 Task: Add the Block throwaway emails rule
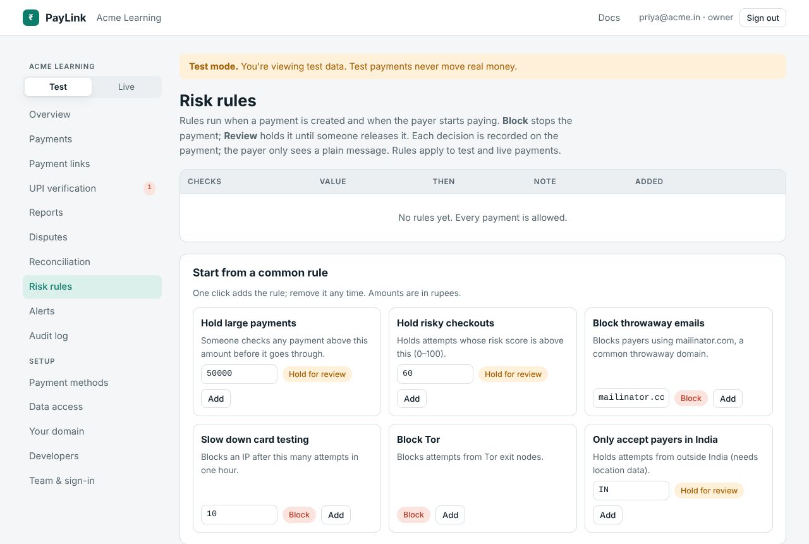click(727, 399)
